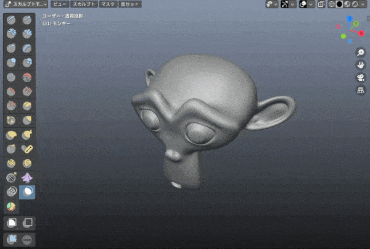Select the Pinch brush
This screenshot has width=370, height=249.
(x=11, y=120)
